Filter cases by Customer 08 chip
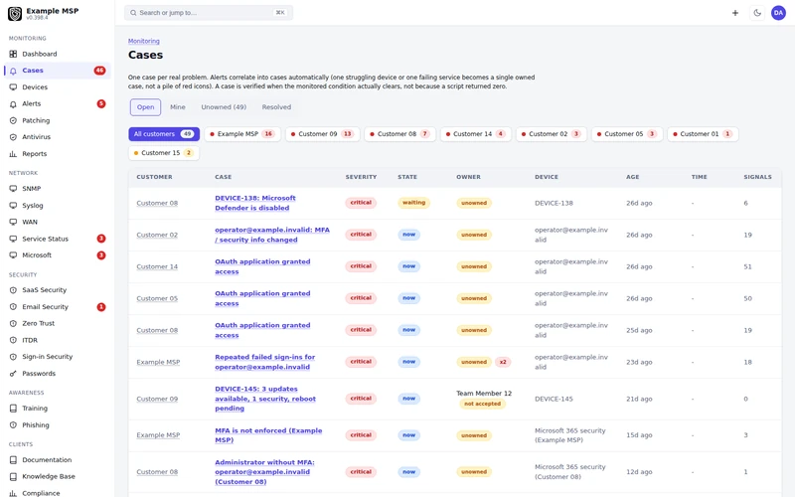This screenshot has height=497, width=795. click(x=400, y=134)
